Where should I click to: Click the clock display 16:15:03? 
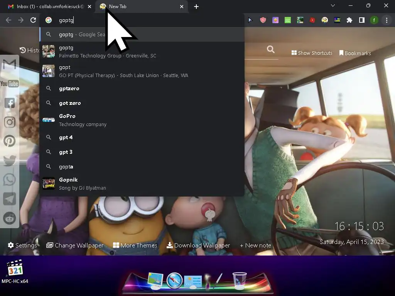359,226
